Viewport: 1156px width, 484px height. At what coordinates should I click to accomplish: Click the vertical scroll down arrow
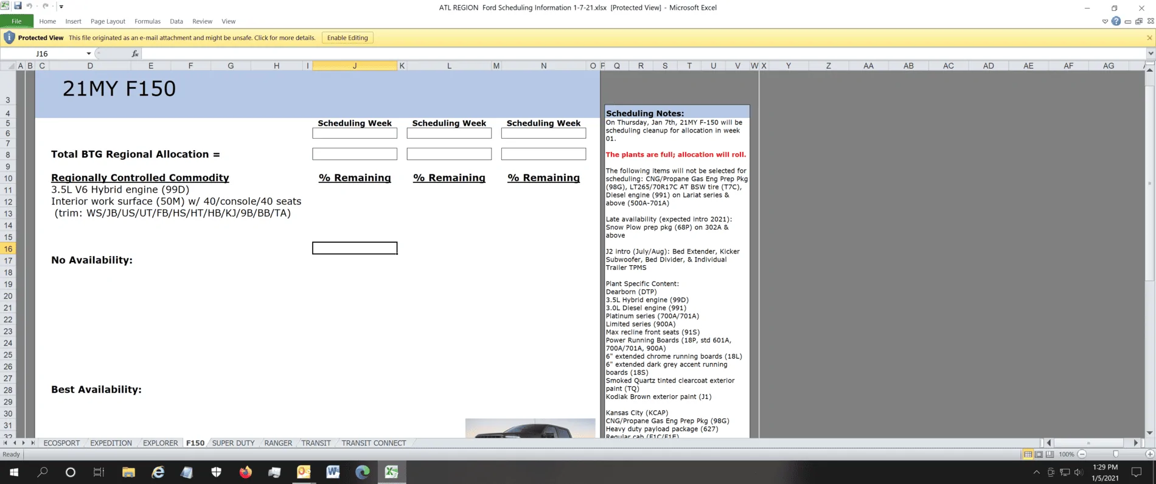tap(1149, 433)
